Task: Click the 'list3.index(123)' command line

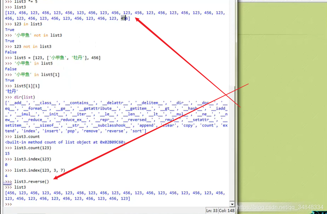Action: (28, 159)
